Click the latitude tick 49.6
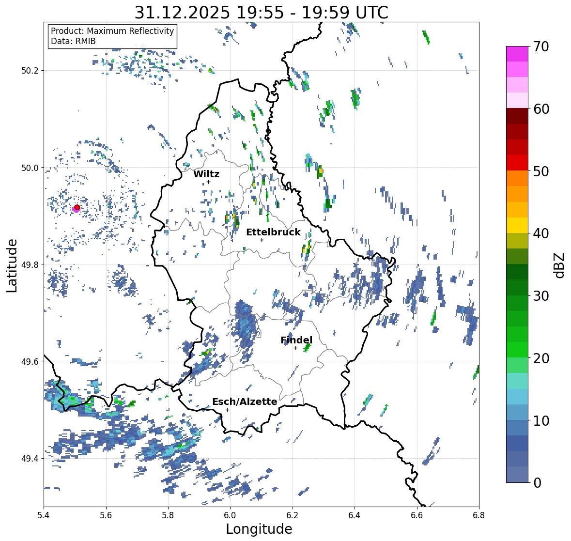This screenshot has width=571, height=541. (x=30, y=361)
